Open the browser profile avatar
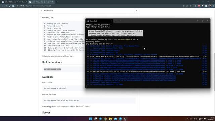Screen dimensions: 215x121 pos(210,6)
